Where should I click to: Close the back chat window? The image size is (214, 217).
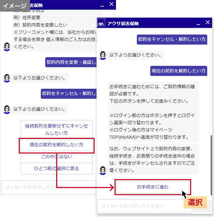(x=111, y=4)
